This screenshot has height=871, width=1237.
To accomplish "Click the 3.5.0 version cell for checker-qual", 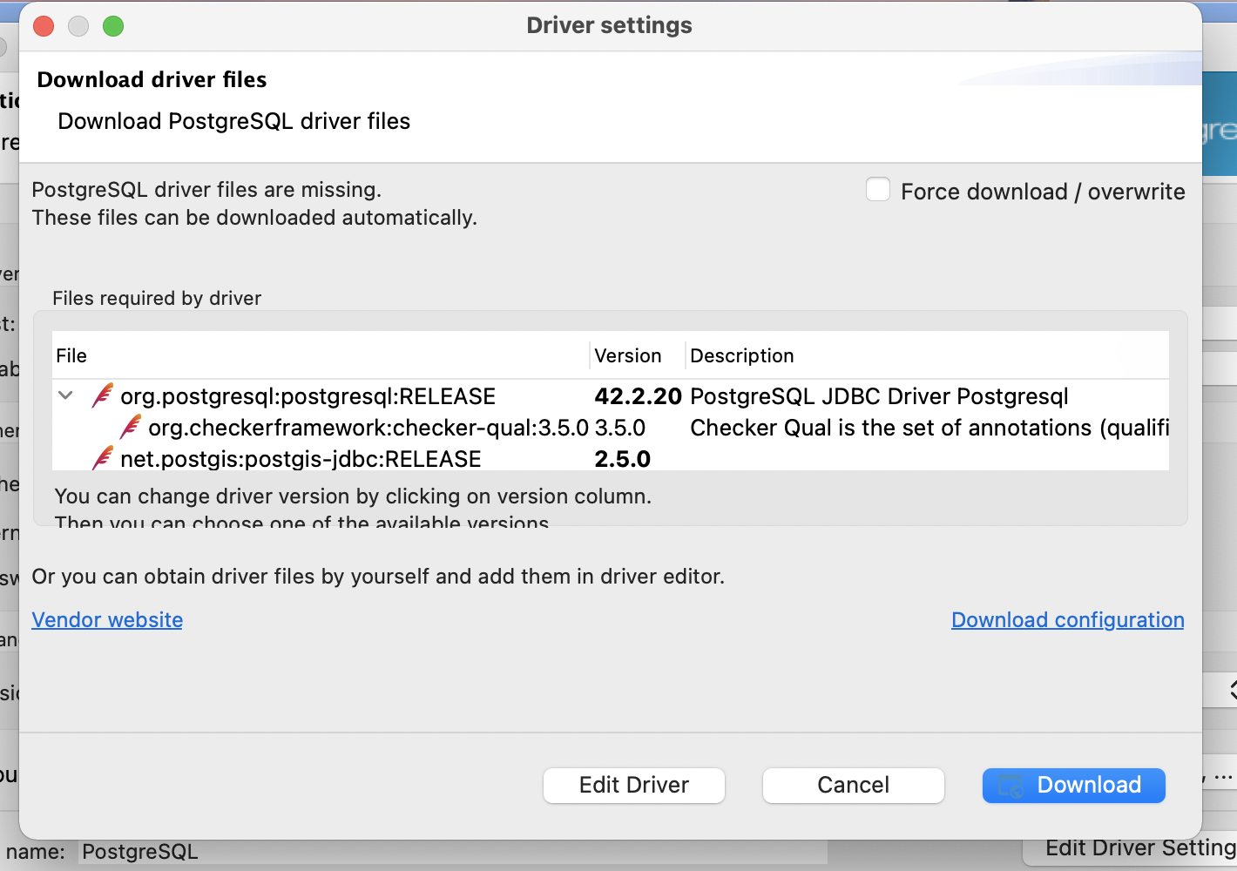I will (620, 428).
